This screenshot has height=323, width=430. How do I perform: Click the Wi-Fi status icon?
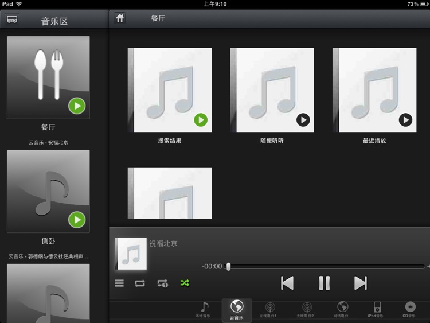pyautogui.click(x=19, y=4)
